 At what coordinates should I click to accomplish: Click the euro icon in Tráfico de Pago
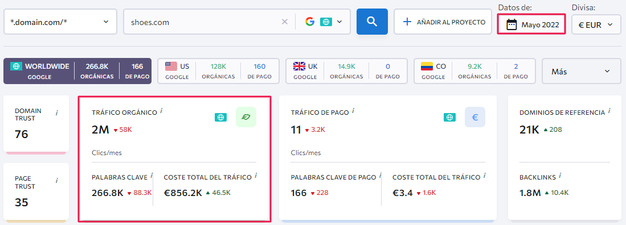[475, 117]
